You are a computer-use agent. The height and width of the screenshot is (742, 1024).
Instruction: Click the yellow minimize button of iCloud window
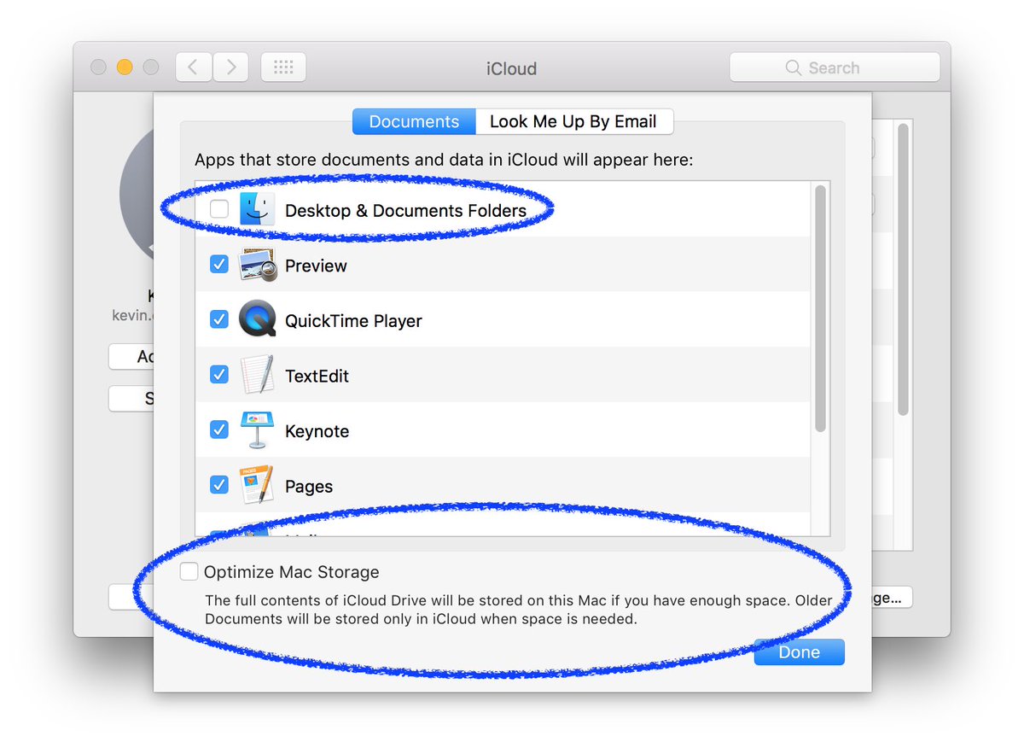point(125,67)
